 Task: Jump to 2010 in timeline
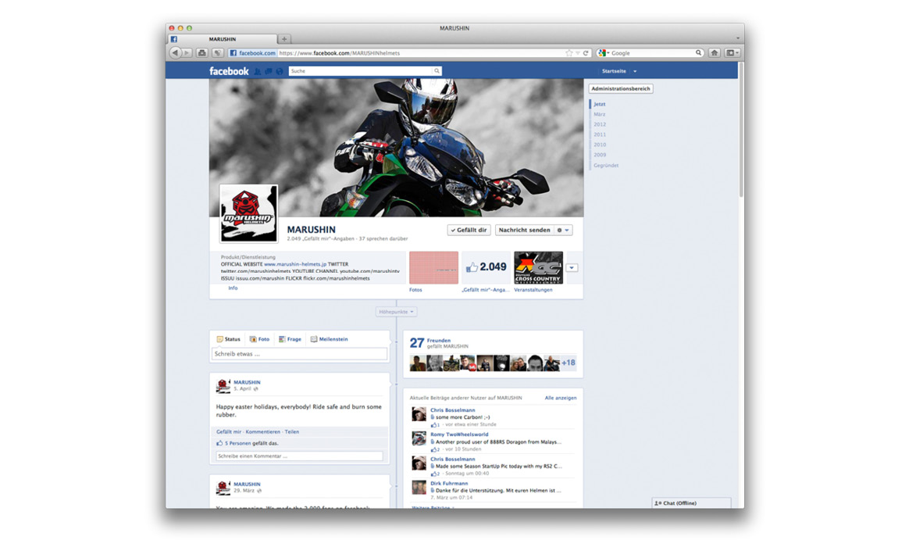[600, 145]
